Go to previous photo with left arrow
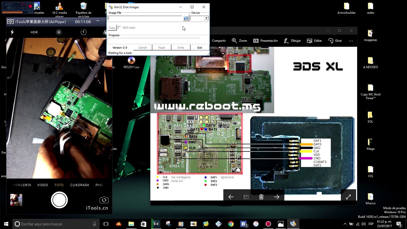This screenshot has width=407, height=229. (x=231, y=197)
